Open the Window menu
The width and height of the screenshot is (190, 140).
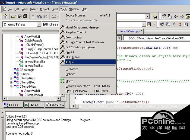coord(74,9)
